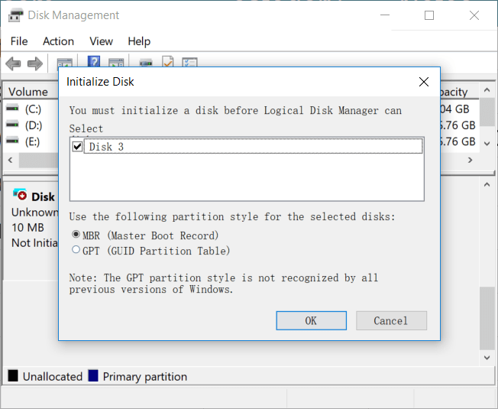Open the Help menu
498x409 pixels.
click(139, 41)
